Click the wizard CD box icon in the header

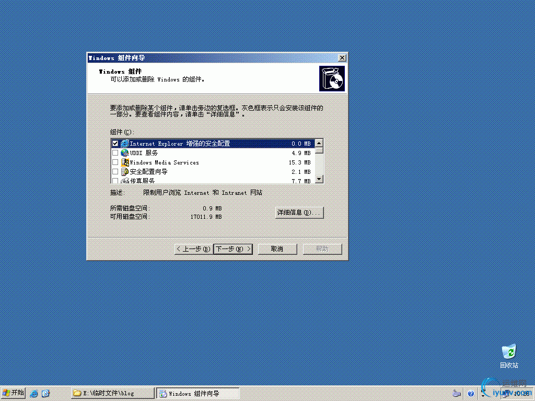(x=332, y=79)
